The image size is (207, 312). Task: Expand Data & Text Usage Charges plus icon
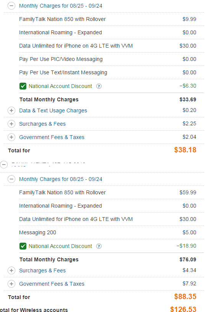coord(11,110)
